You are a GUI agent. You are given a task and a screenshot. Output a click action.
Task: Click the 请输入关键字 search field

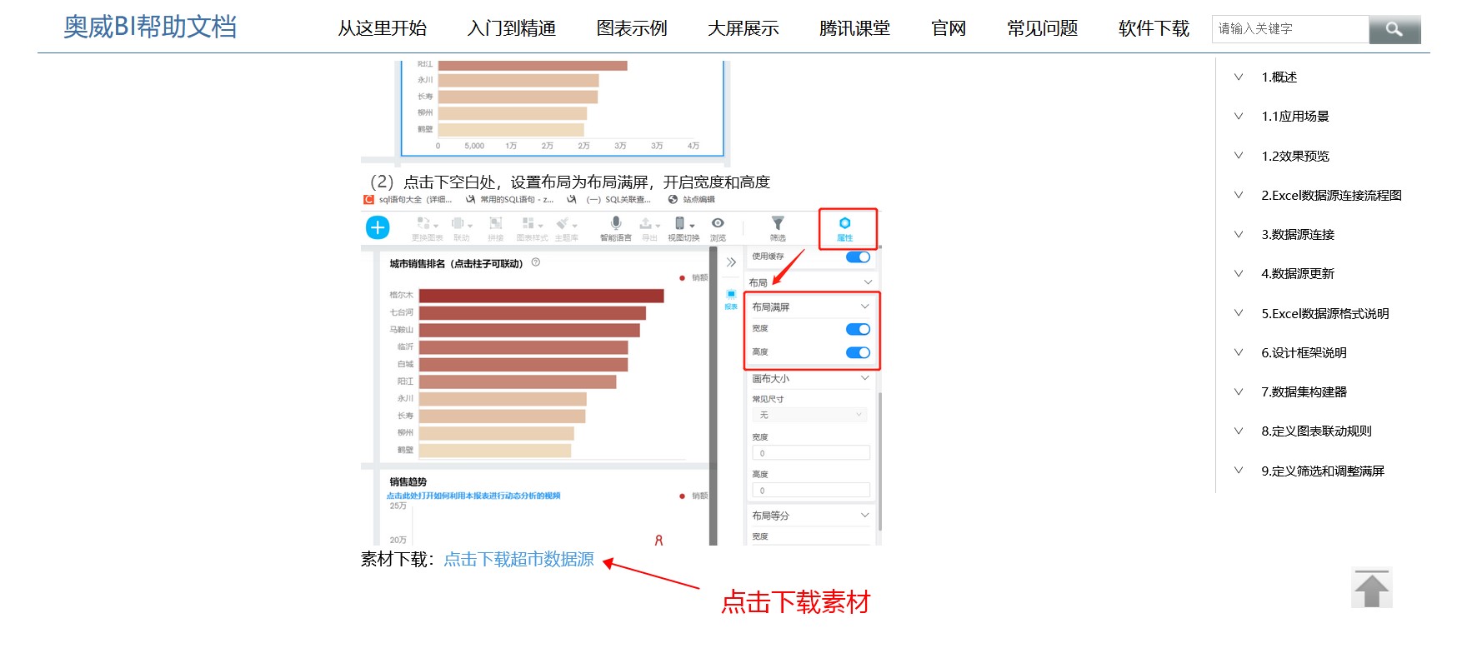coord(1290,29)
